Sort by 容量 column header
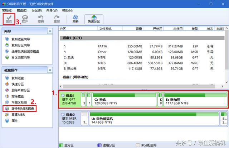 (x=133, y=29)
